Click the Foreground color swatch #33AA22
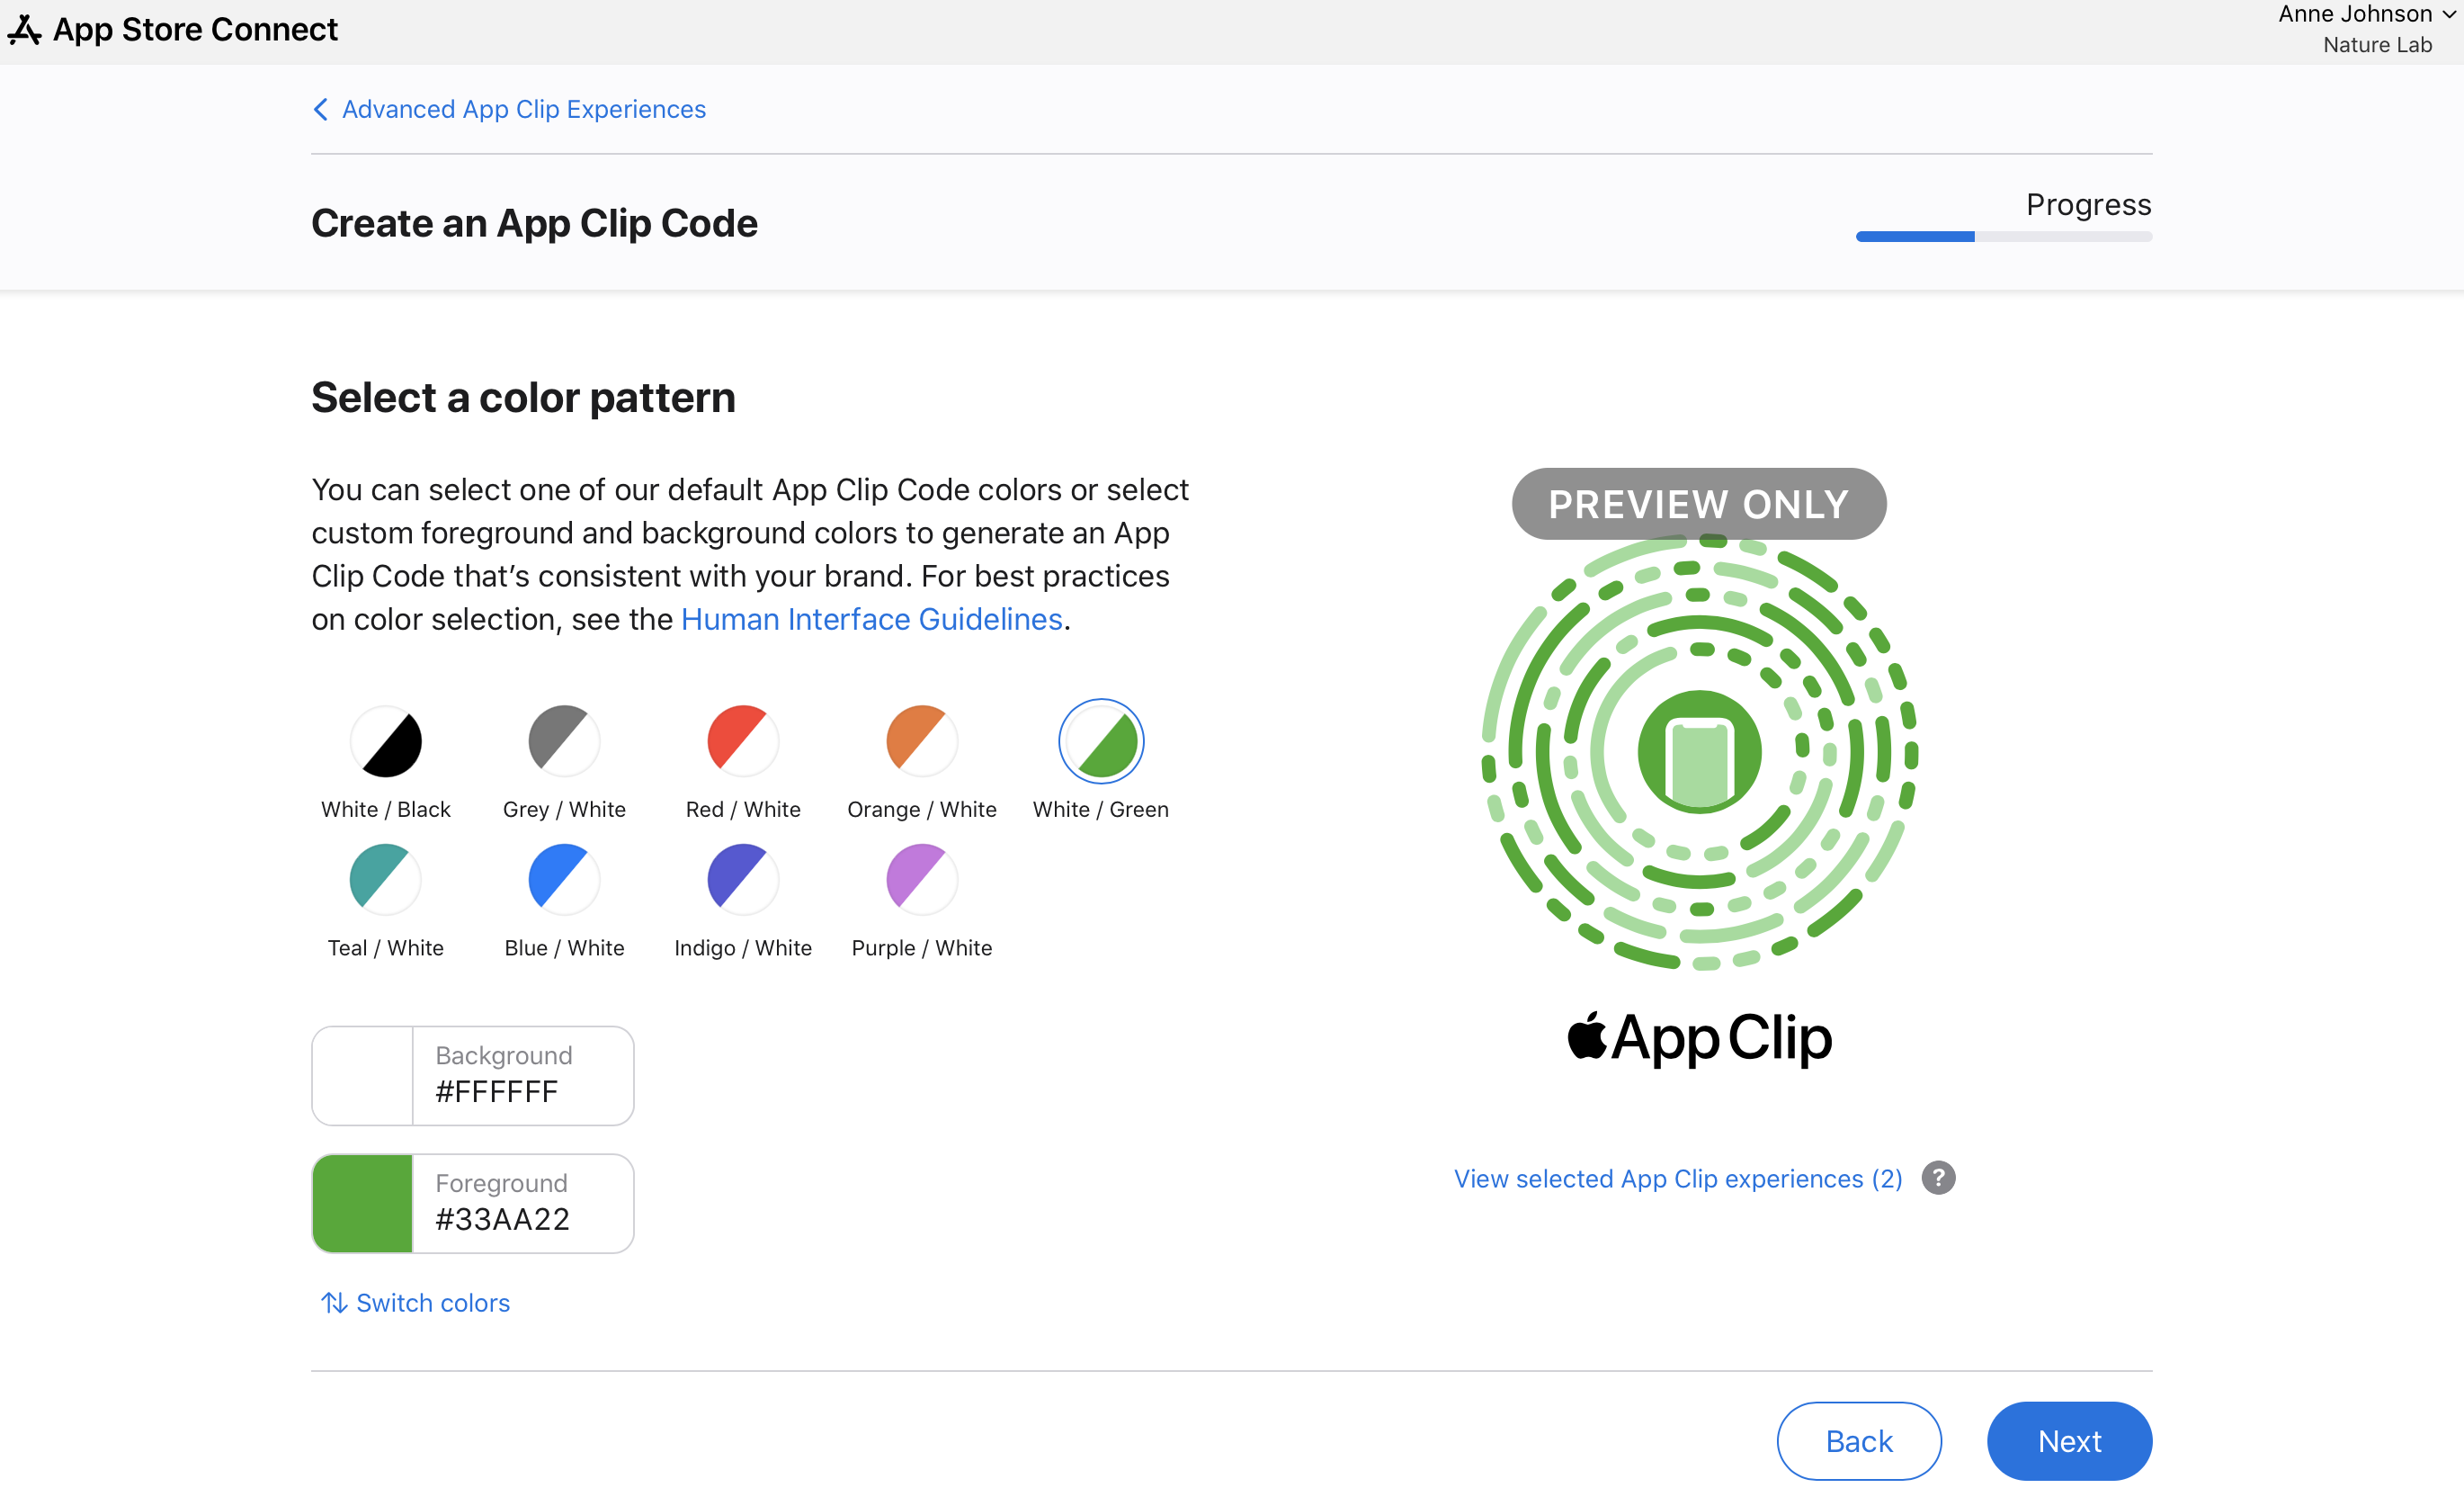The width and height of the screenshot is (2464, 1488). (362, 1203)
